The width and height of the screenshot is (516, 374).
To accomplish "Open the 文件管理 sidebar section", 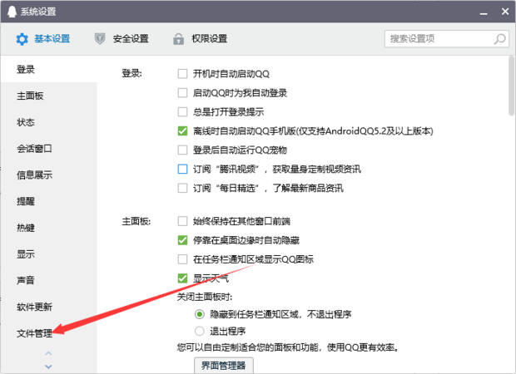I will [x=49, y=333].
